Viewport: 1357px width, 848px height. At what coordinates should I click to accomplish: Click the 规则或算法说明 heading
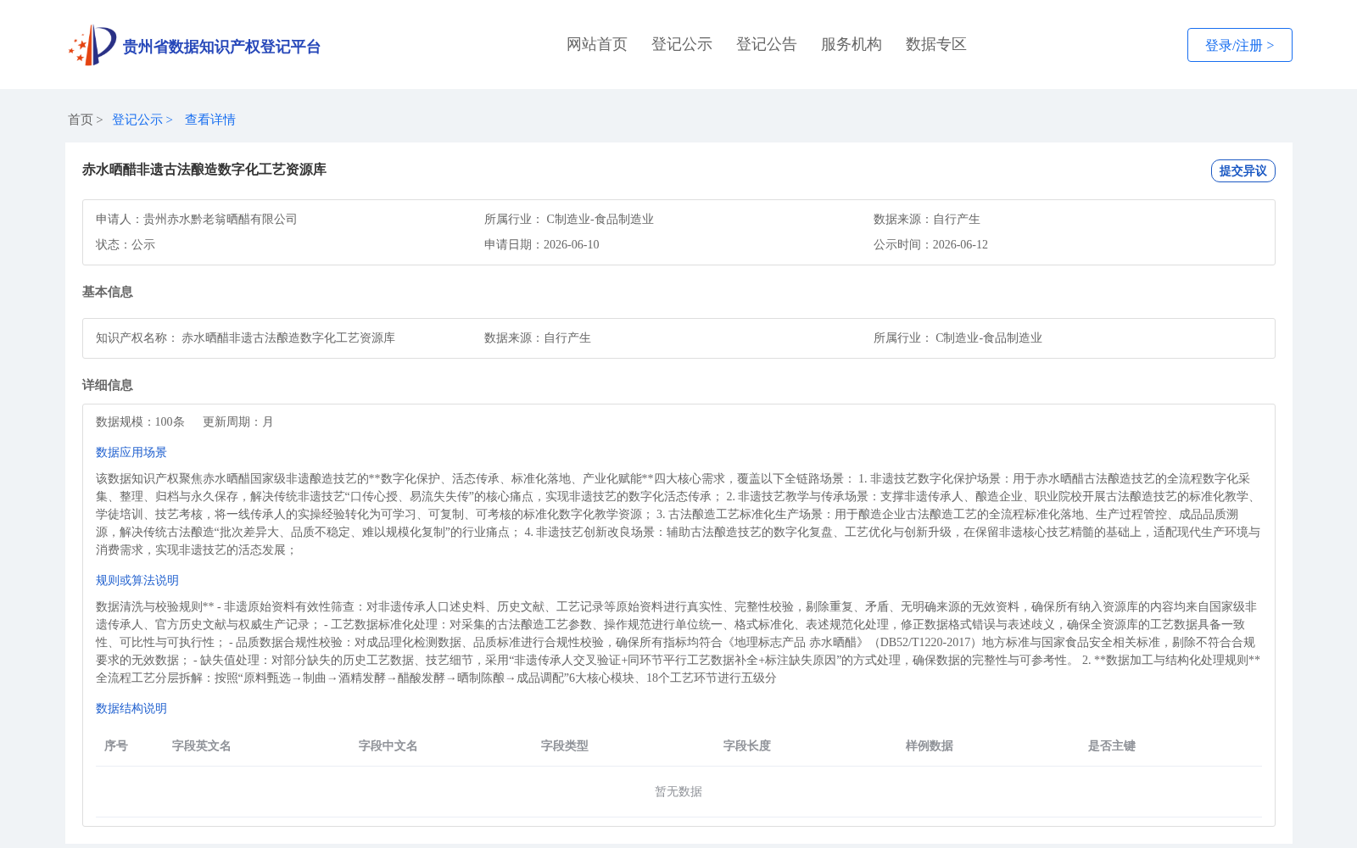pyautogui.click(x=137, y=580)
